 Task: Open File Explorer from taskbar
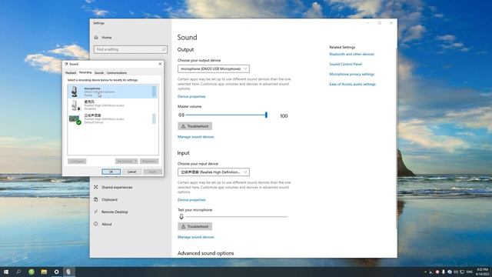coord(44,272)
